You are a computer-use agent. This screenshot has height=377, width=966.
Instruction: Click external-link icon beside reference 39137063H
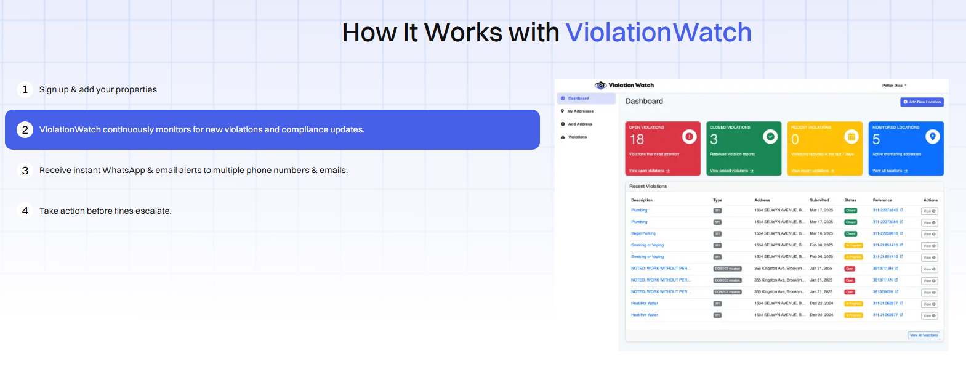pyautogui.click(x=897, y=292)
